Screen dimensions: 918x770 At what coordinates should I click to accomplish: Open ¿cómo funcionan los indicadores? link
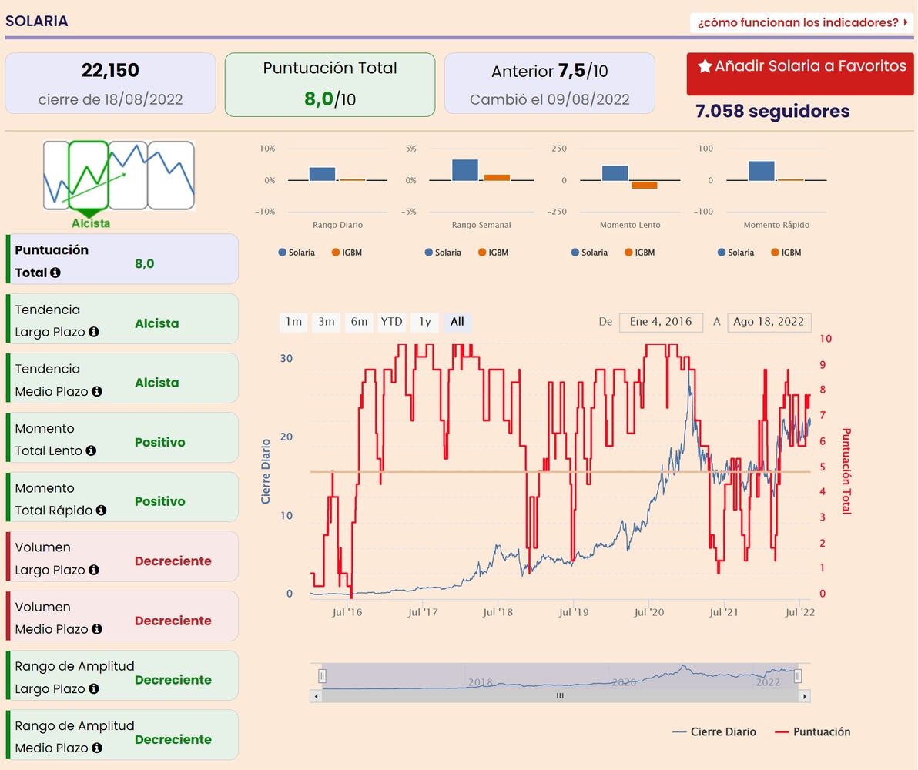tap(802, 23)
